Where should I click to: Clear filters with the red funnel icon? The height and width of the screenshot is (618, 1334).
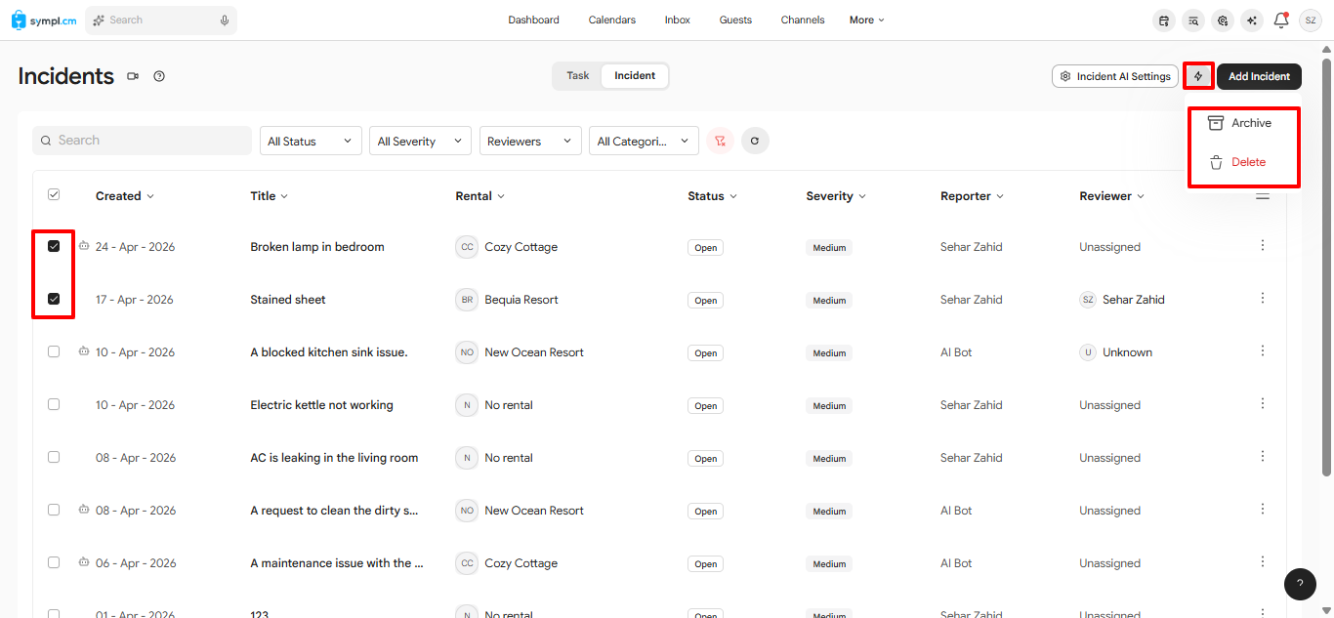pos(720,141)
